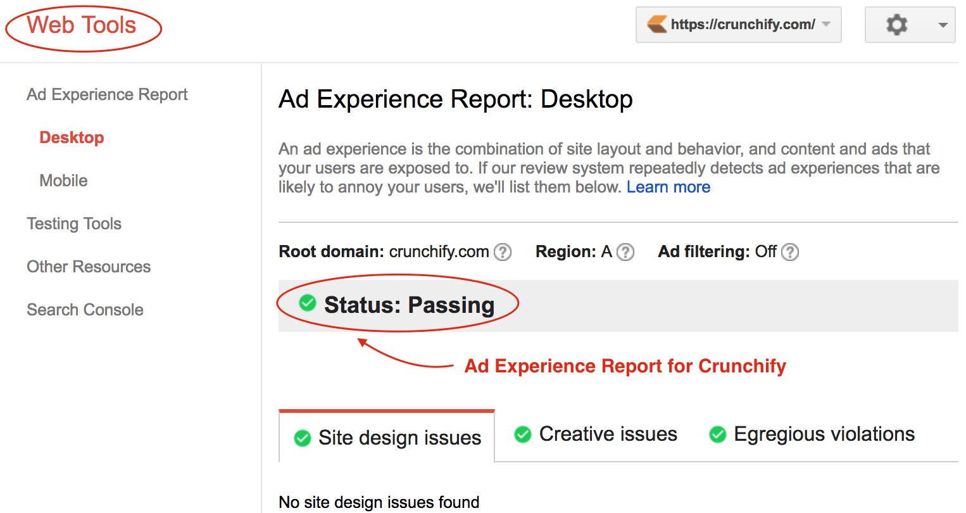The image size is (966, 513).
Task: Click No site design issues found text
Action: pyautogui.click(x=379, y=502)
